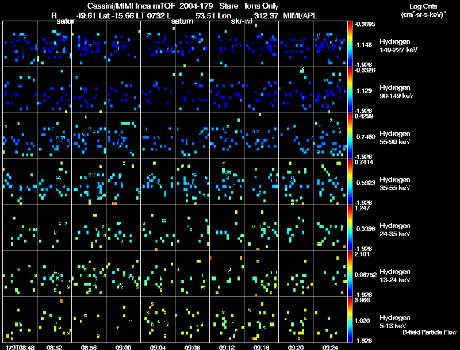Click the Hydrogen 55-90 keV row label
The image size is (460, 350).
(x=395, y=138)
